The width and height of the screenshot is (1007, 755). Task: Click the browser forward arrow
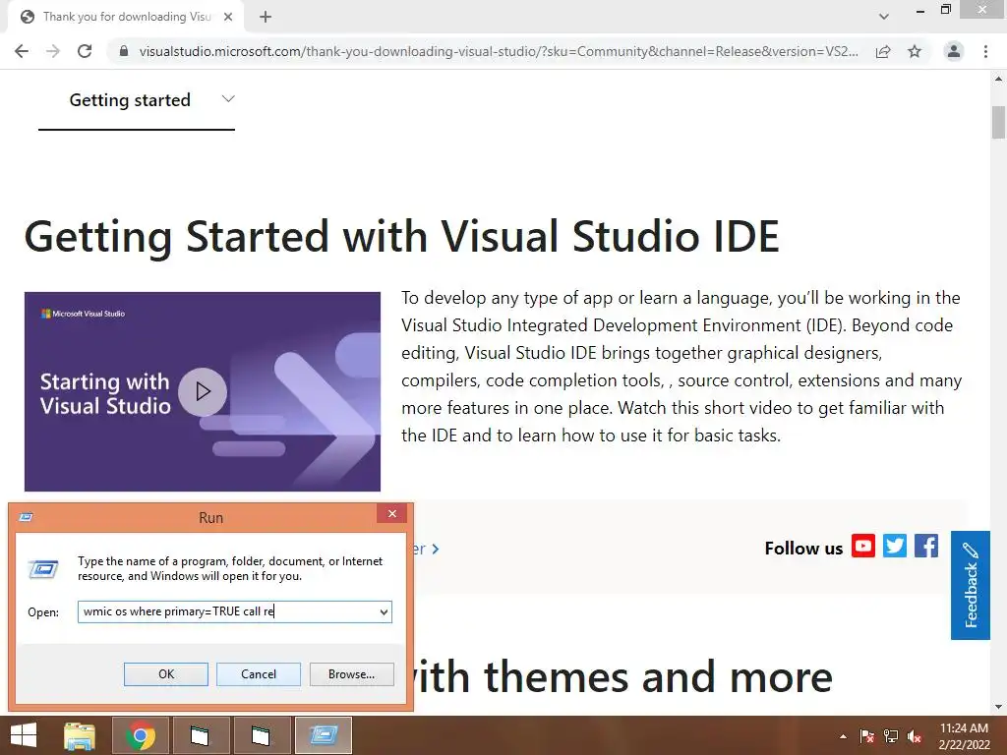tap(53, 51)
